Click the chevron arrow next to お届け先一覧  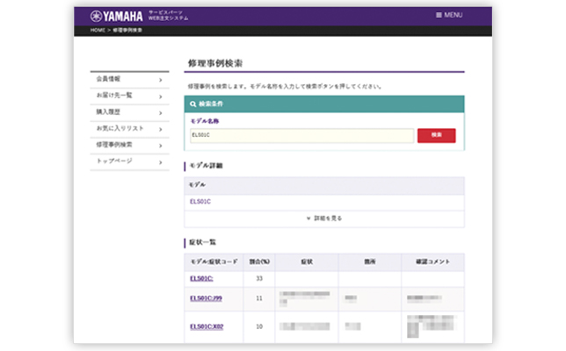(161, 97)
